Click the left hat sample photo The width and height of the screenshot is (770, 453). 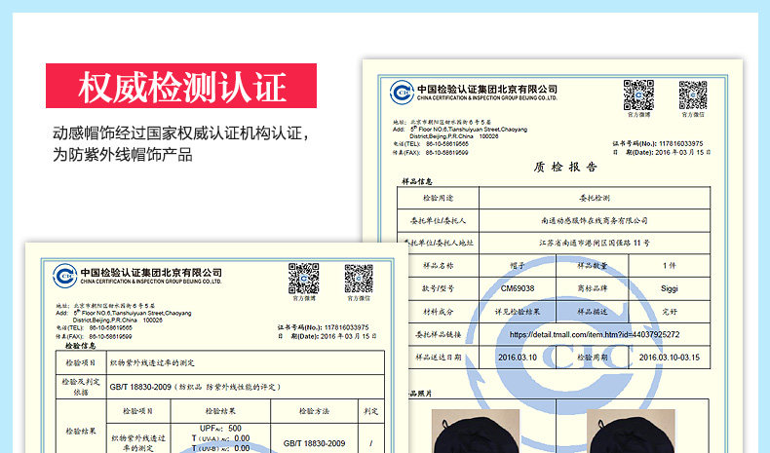point(476,431)
